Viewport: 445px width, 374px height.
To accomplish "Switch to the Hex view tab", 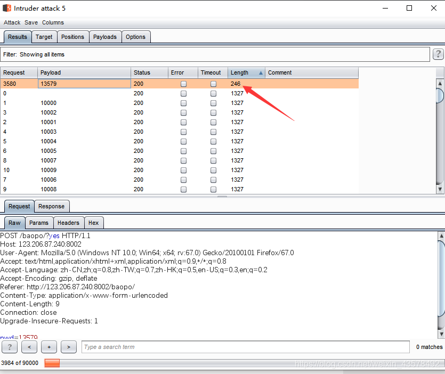I will 93,223.
